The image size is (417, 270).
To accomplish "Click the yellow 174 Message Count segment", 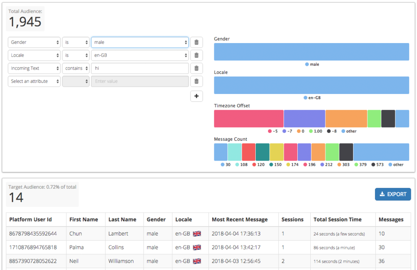I will pos(277,152).
